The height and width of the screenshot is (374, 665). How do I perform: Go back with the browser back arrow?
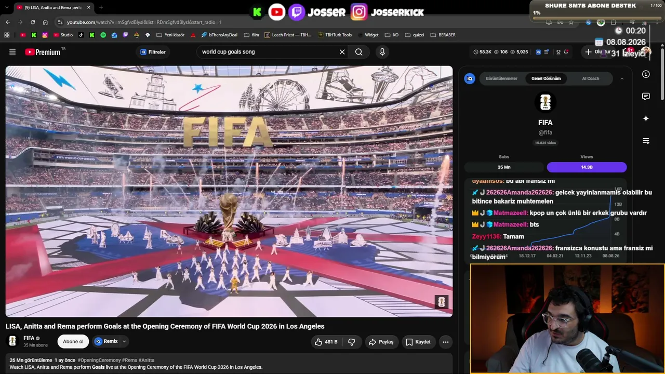8,22
